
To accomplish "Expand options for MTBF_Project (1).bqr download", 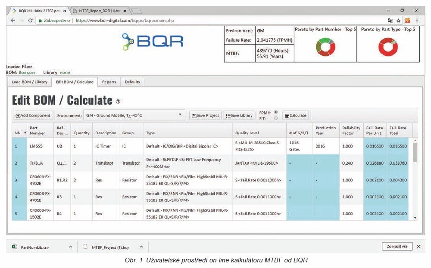I will (x=141, y=247).
